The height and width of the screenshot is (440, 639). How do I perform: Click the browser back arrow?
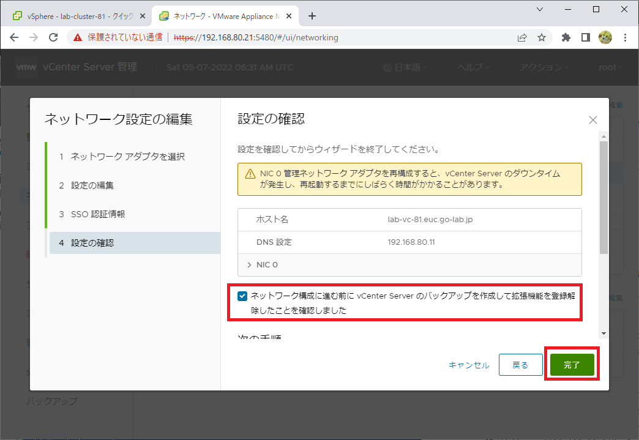[14, 37]
